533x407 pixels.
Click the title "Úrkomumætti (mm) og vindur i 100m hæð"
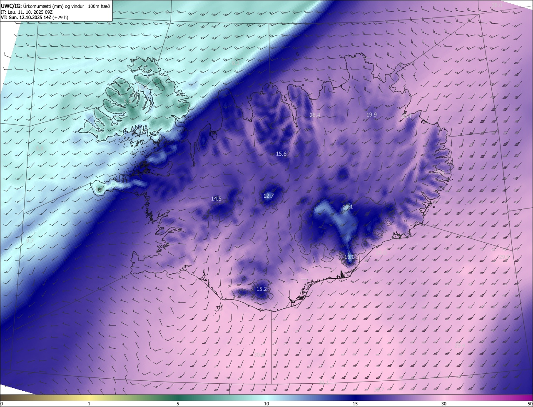[67, 6]
